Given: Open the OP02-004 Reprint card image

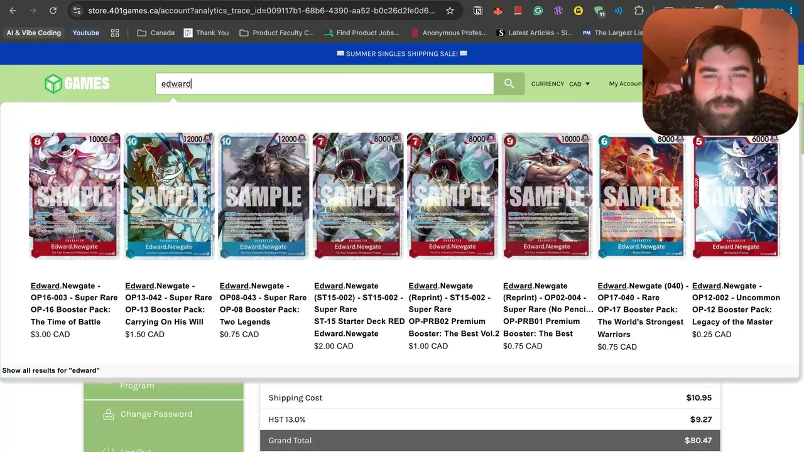Looking at the screenshot, I should [x=547, y=196].
